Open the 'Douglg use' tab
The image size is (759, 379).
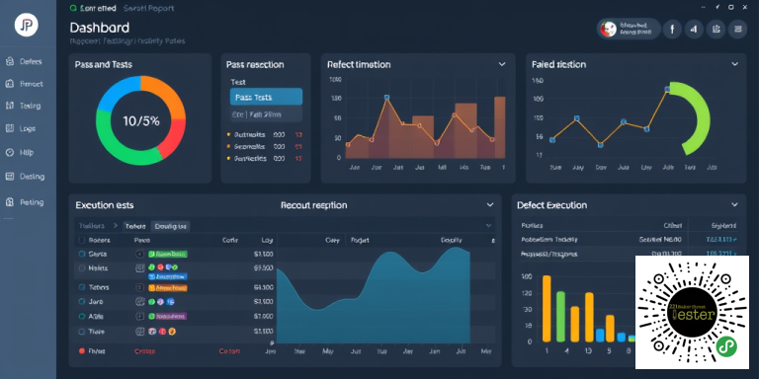(170, 226)
